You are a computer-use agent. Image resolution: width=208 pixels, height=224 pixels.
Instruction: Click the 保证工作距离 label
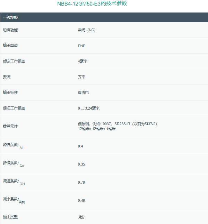coord(14,108)
